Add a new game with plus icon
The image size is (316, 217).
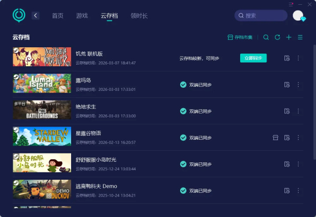pyautogui.click(x=289, y=37)
